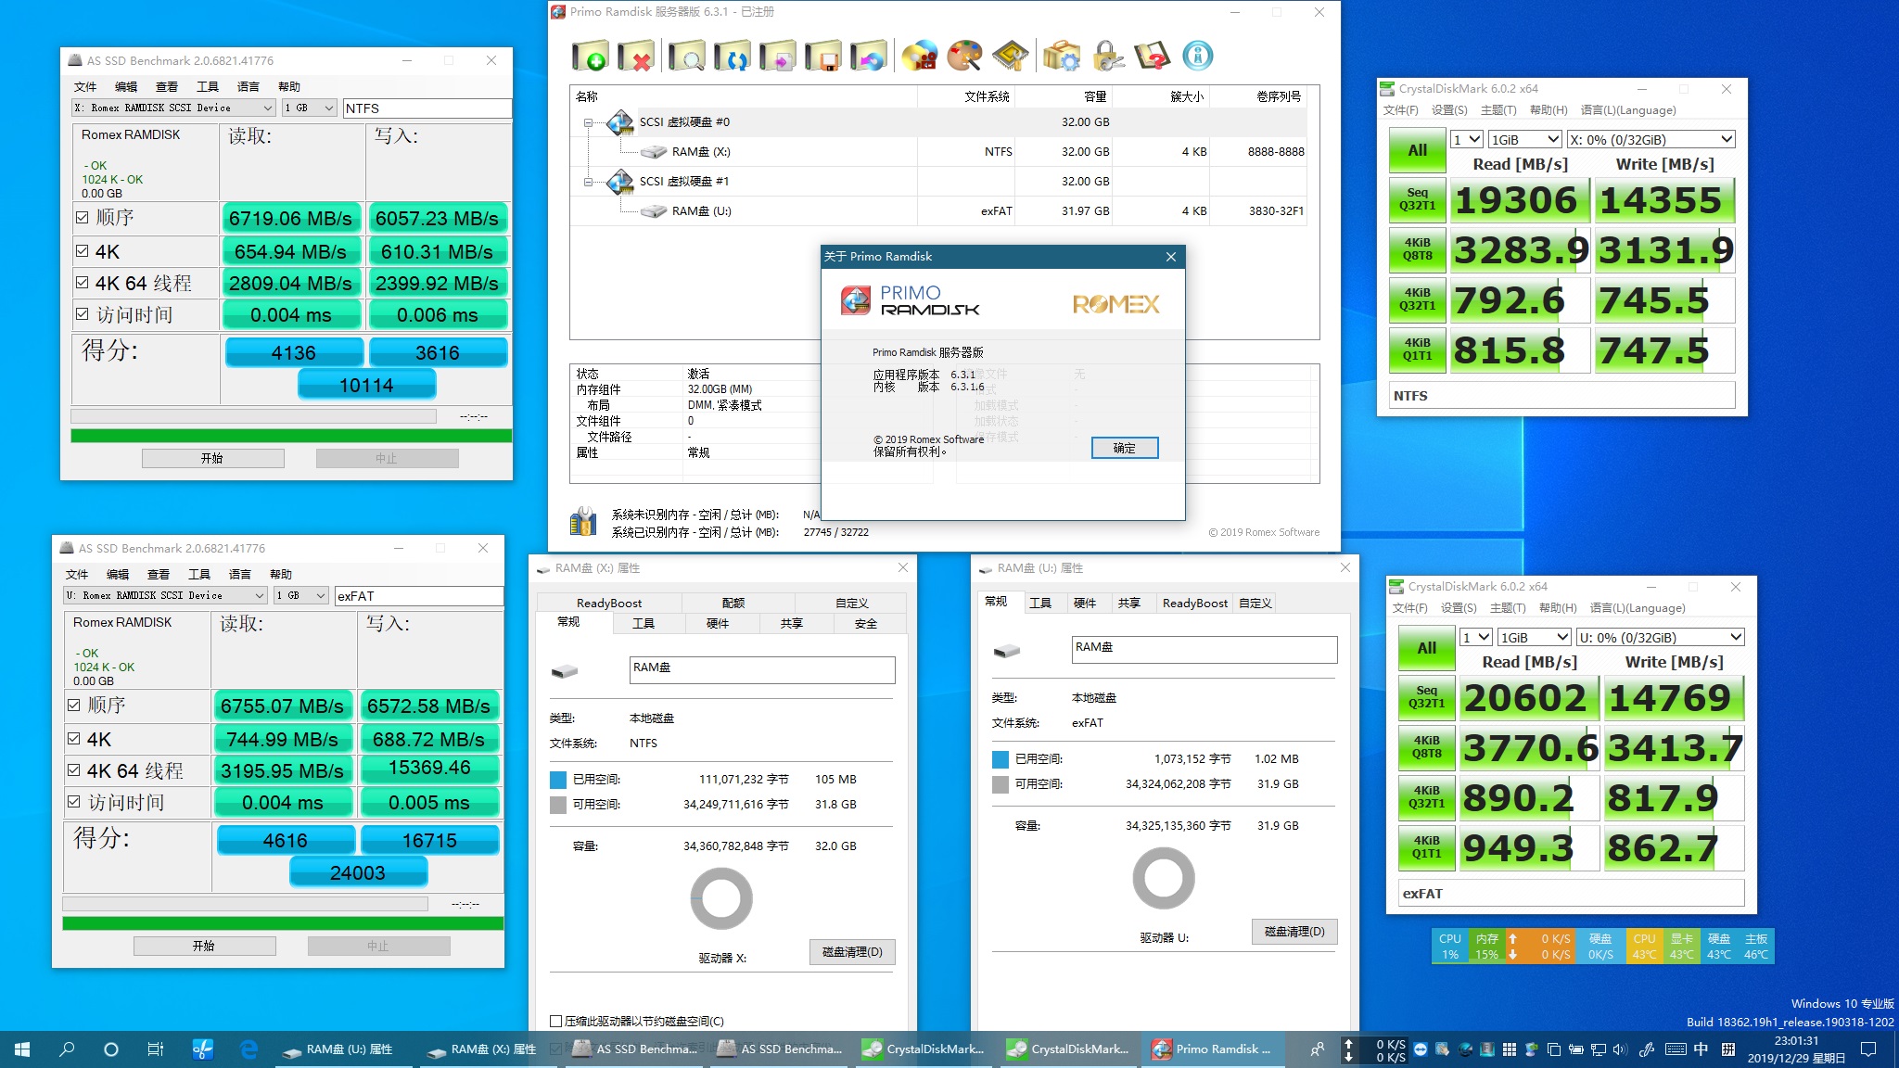The image size is (1899, 1068).
Task: Uncheck 4K 64 线程 in exFAT AS SSD window
Action: tap(74, 770)
